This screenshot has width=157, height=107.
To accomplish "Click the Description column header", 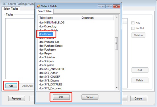I will [97, 18].
